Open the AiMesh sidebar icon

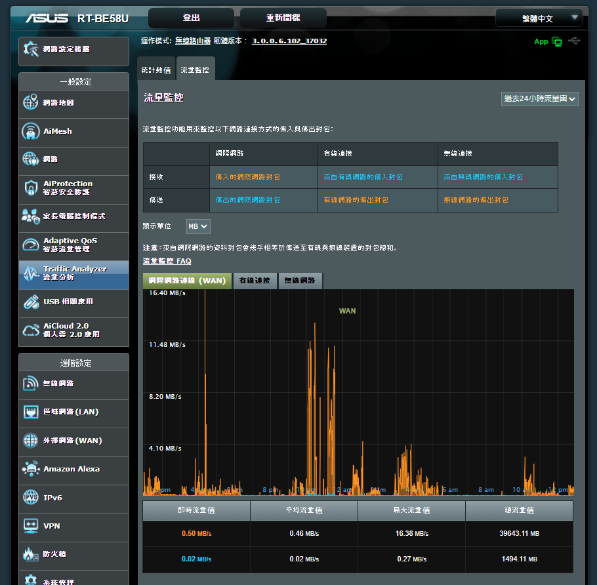click(30, 131)
